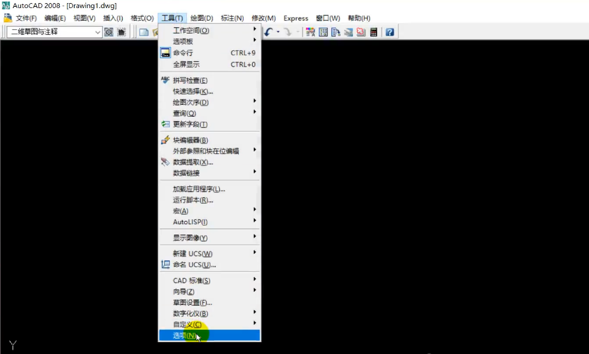Click the highlighted 选项(N) menu entry
589x354 pixels.
click(209, 335)
